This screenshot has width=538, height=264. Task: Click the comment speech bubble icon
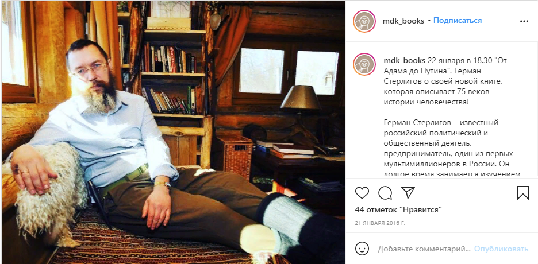(385, 193)
